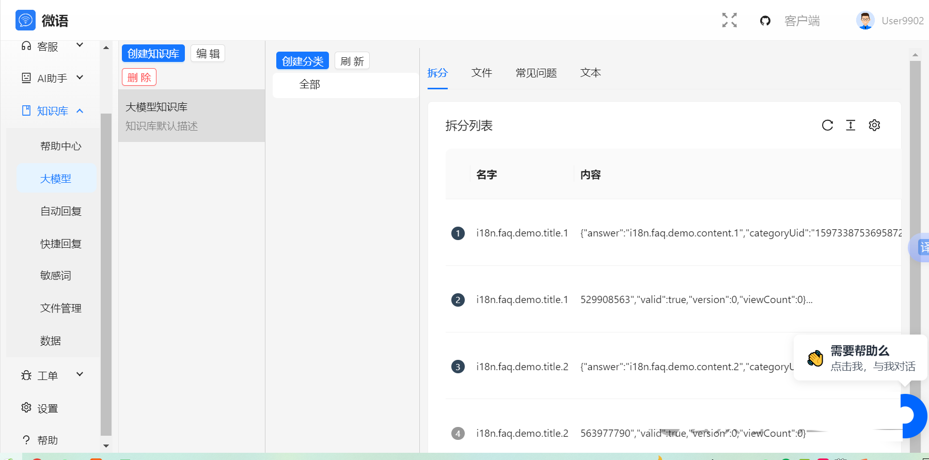929x460 pixels.
Task: Select the 全部 category item
Action: [310, 85]
